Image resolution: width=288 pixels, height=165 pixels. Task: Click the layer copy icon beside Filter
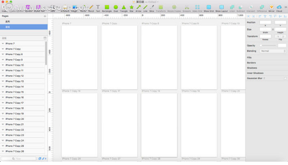[40, 159]
